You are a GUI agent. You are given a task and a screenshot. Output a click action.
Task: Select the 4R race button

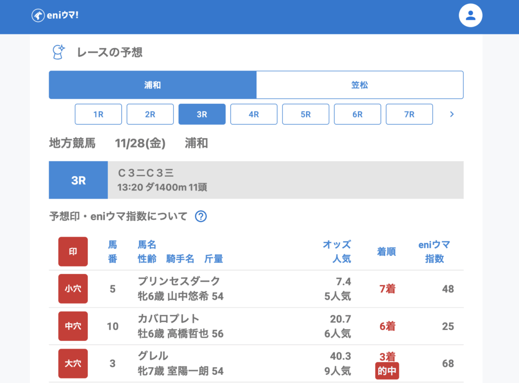click(x=254, y=114)
